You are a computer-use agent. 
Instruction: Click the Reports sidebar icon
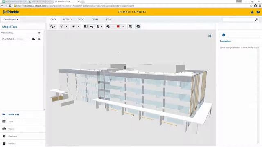click(x=4, y=143)
